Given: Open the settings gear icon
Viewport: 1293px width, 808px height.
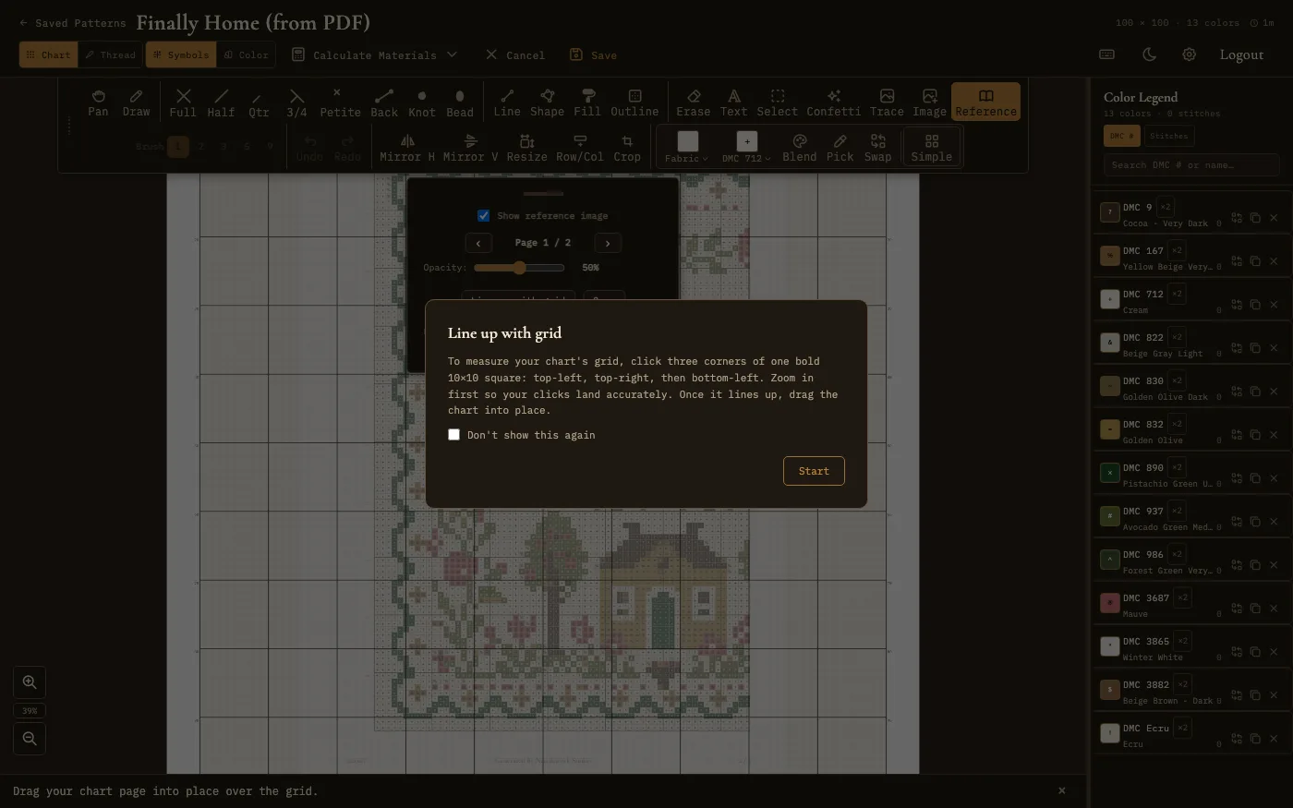Looking at the screenshot, I should tap(1189, 54).
